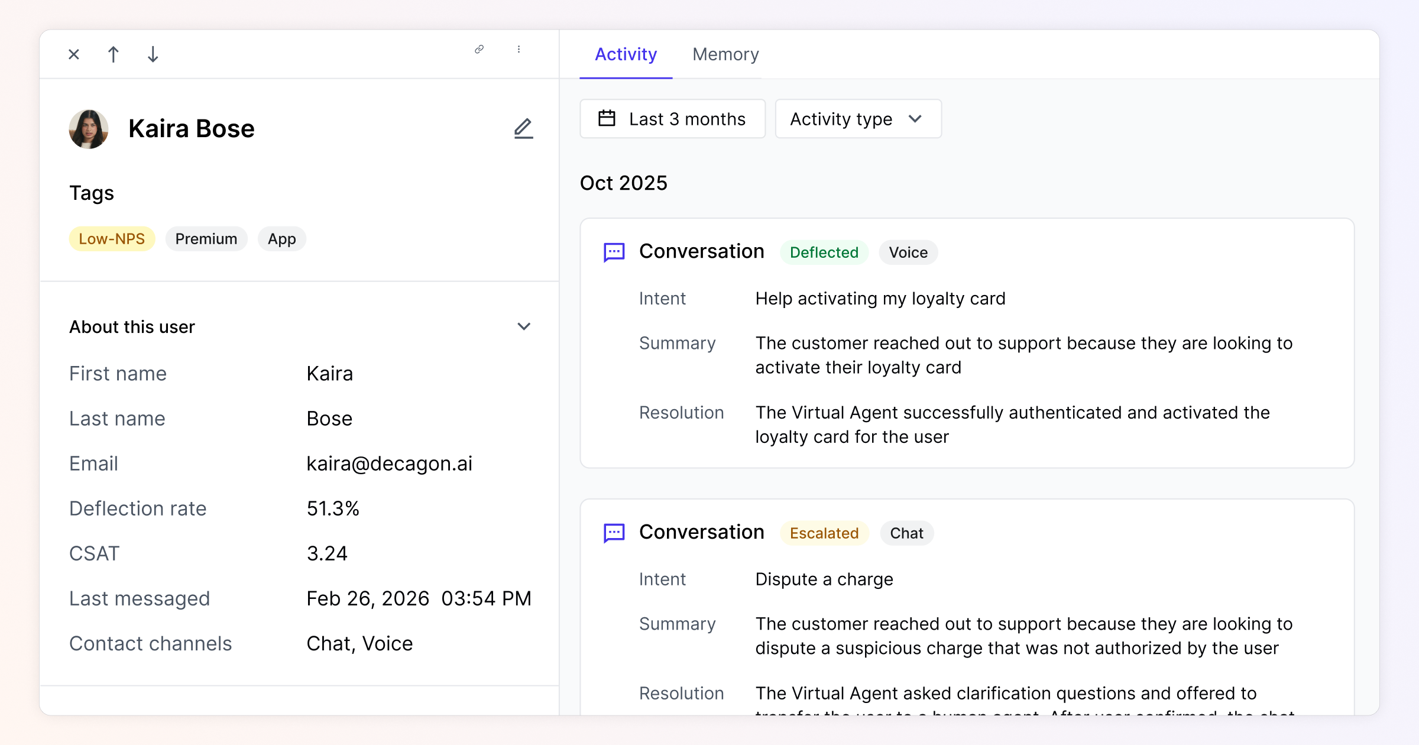Collapse the About this user section
Viewport: 1419px width, 745px height.
tap(523, 326)
